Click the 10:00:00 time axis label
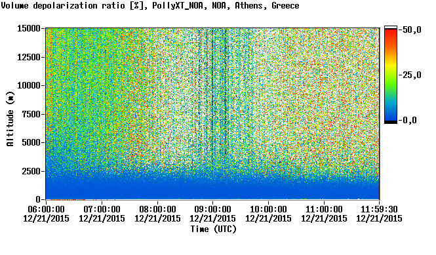The width and height of the screenshot is (436, 255). (268, 209)
